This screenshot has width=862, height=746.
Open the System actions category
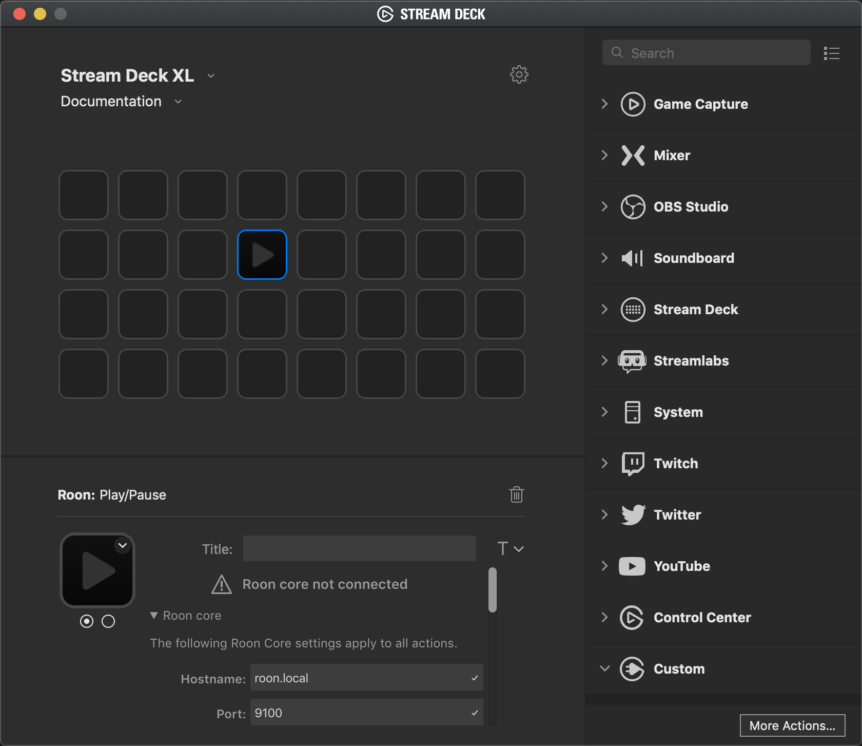[x=723, y=412]
